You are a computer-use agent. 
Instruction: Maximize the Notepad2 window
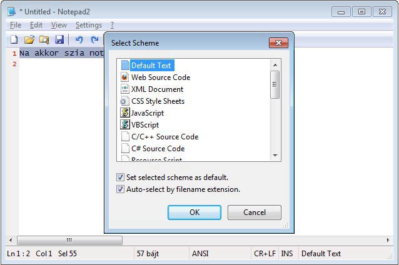pyautogui.click(x=361, y=12)
